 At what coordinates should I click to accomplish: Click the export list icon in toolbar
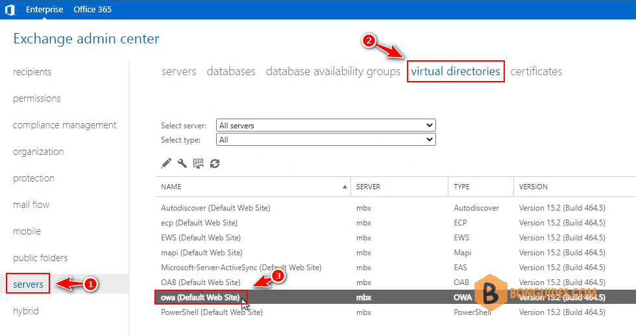coord(199,163)
